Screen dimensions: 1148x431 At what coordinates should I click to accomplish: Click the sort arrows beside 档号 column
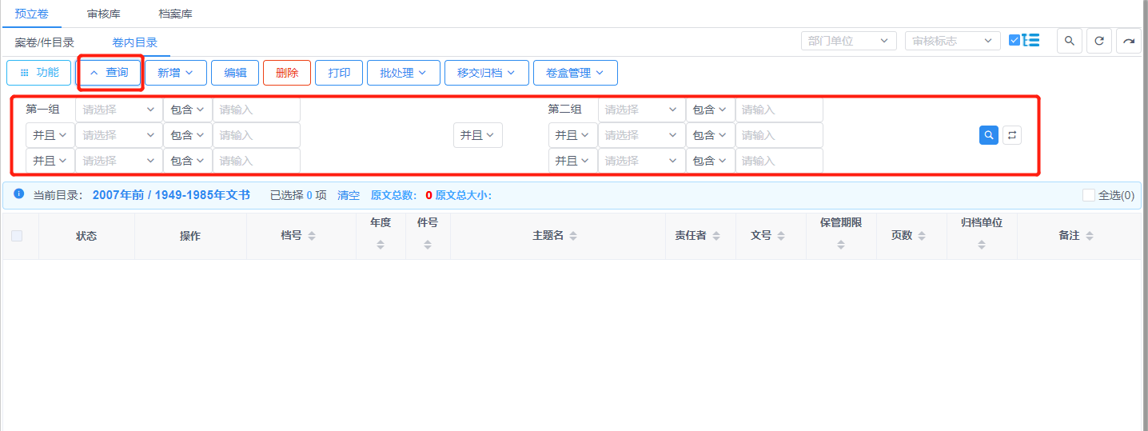[x=312, y=236]
